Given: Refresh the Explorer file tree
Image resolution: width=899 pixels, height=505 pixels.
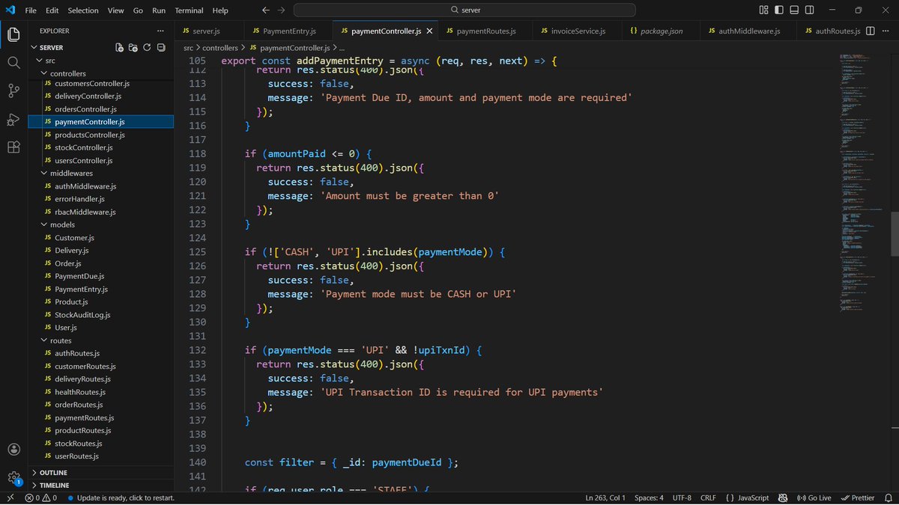Looking at the screenshot, I should click(147, 47).
